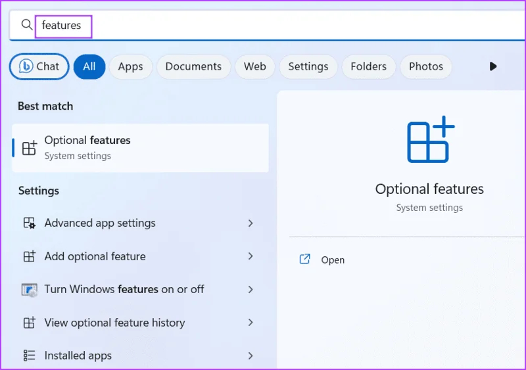This screenshot has width=526, height=370.
Task: Open Advanced app settings result
Action: tap(140, 223)
